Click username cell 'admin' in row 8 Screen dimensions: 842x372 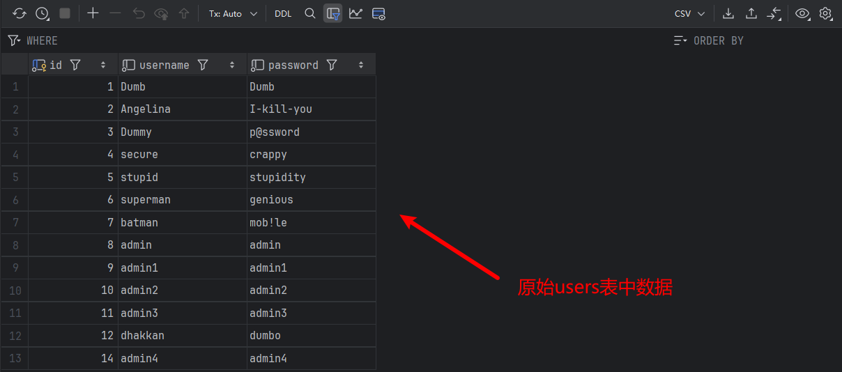point(183,245)
